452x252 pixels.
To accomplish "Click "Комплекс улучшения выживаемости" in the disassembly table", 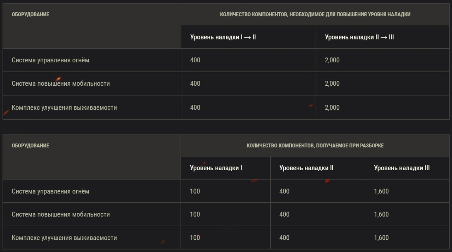I will coord(64,238).
